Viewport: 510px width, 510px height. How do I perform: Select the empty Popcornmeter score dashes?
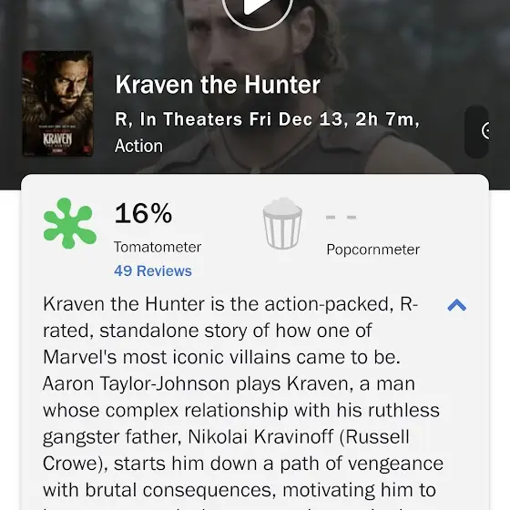coord(342,217)
